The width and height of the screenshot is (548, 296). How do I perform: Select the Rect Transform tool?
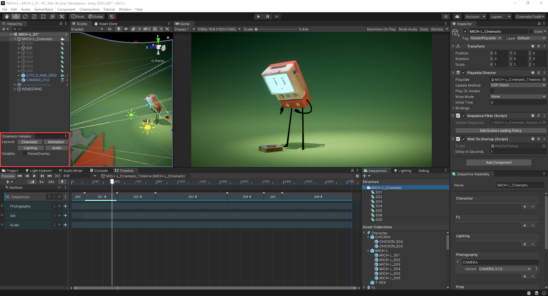[43, 16]
